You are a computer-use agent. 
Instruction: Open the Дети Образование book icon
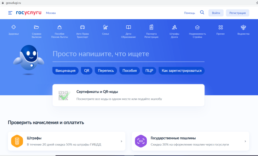(128, 27)
